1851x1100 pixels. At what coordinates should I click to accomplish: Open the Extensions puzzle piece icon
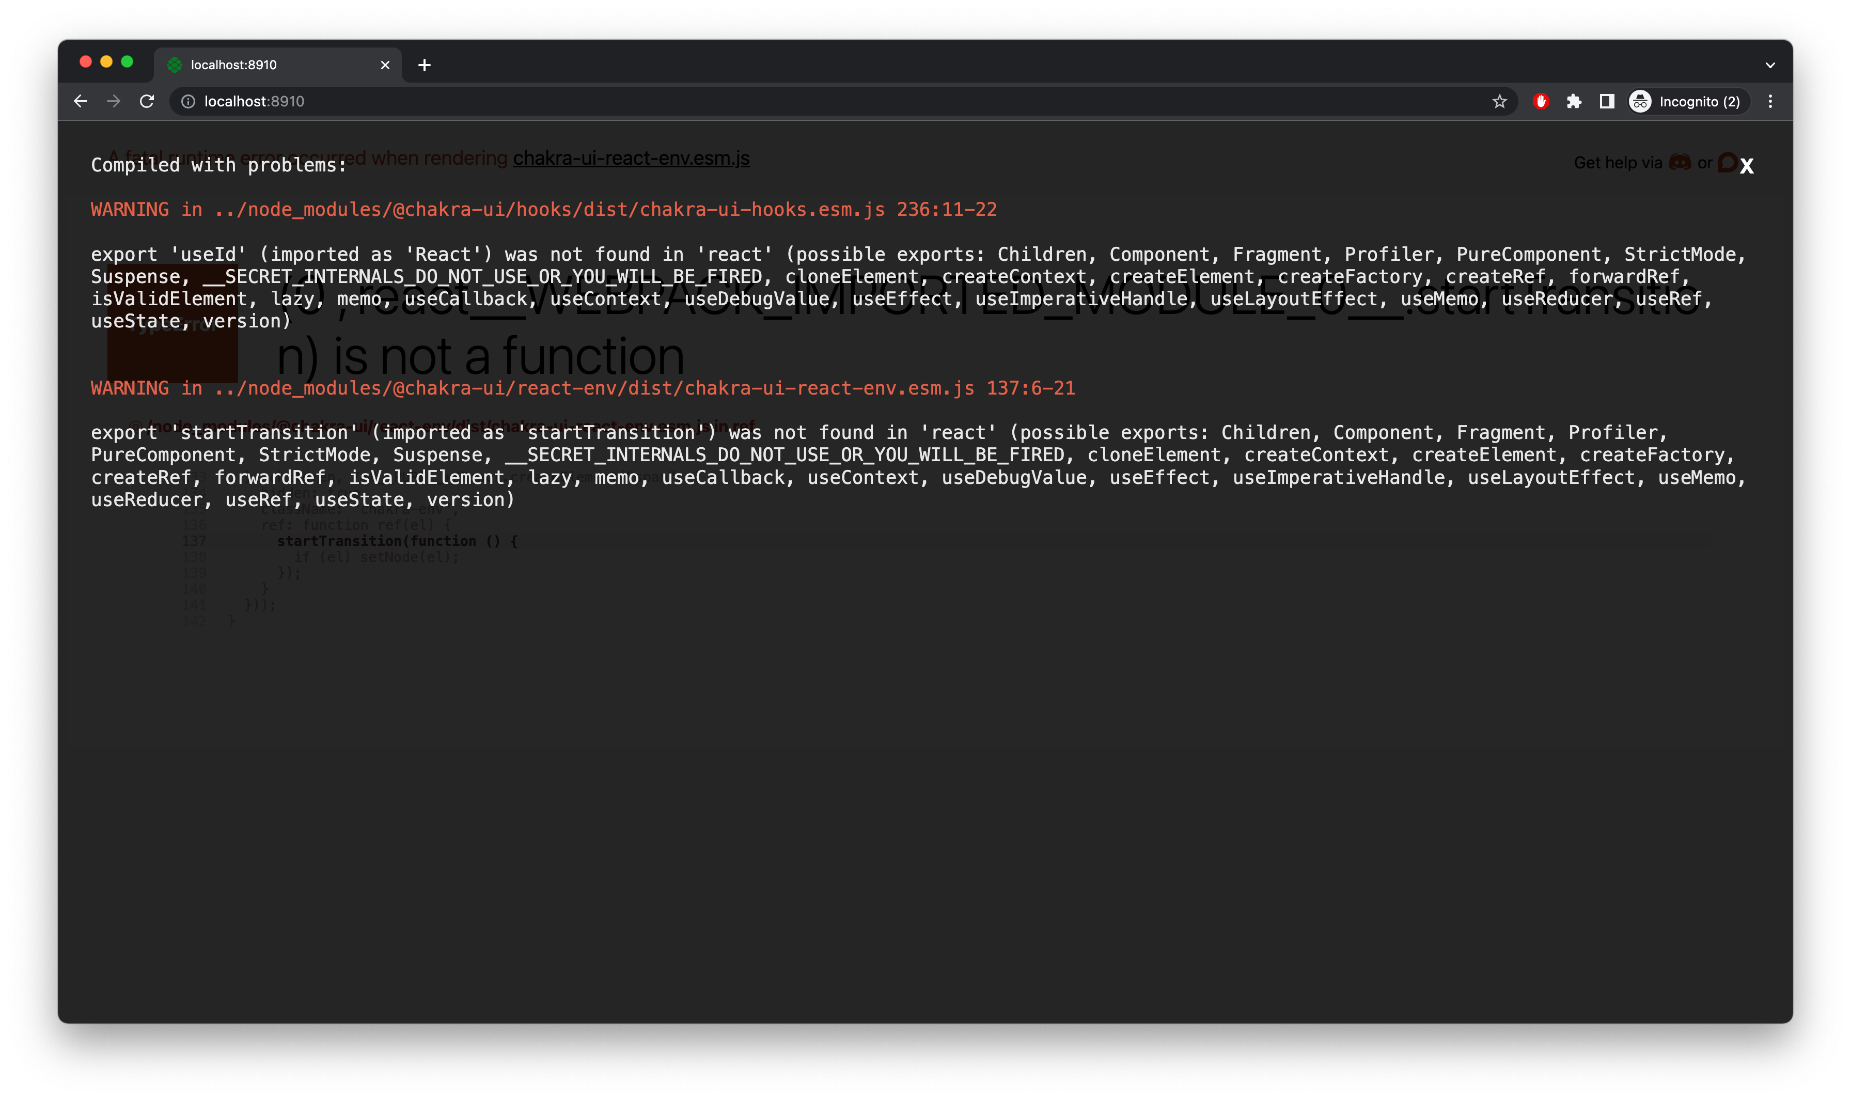tap(1574, 102)
